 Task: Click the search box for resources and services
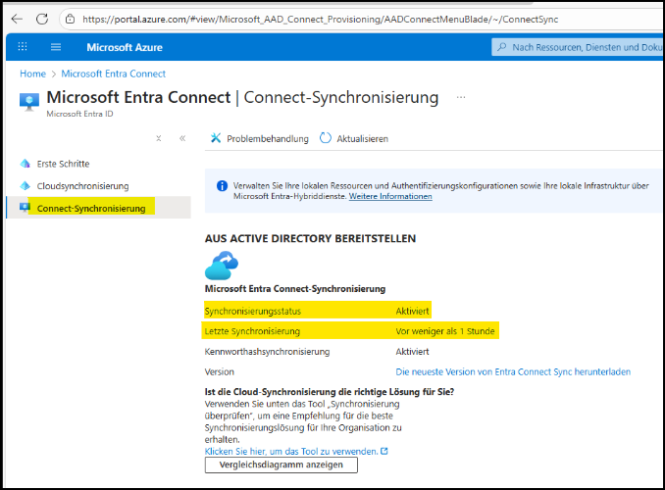pyautogui.click(x=577, y=47)
